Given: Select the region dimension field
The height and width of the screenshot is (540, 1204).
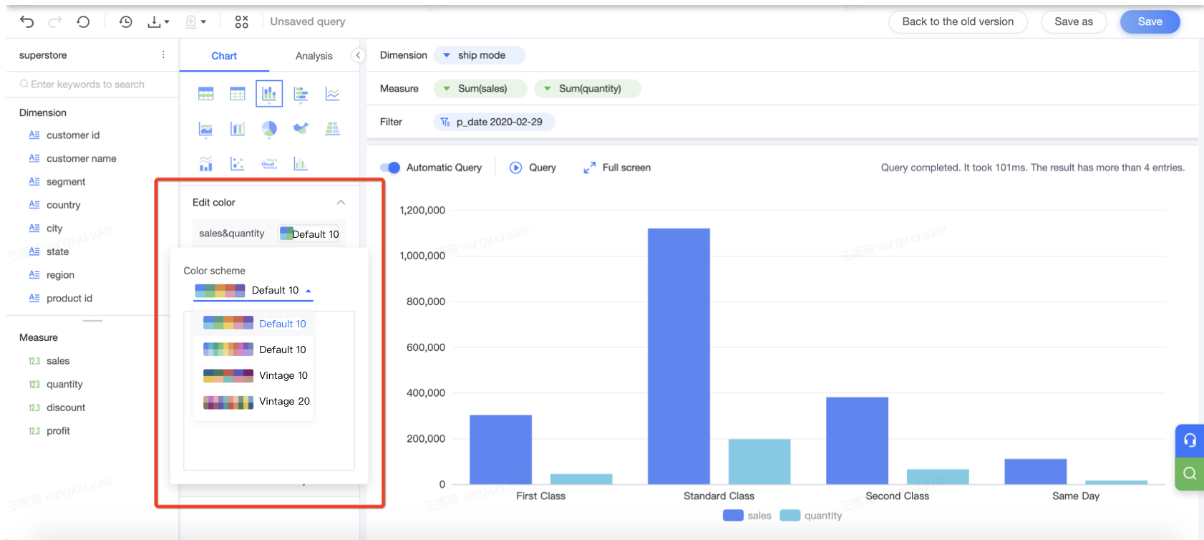Looking at the screenshot, I should 60,275.
